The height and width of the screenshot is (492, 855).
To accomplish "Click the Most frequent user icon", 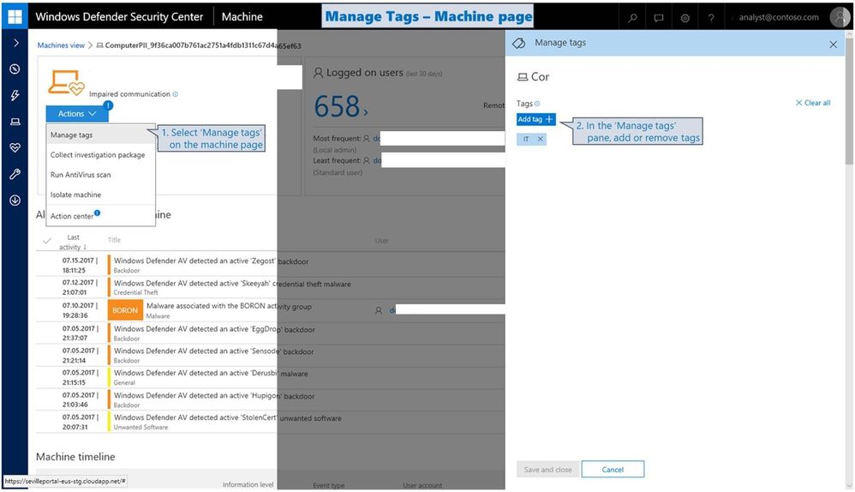I will [x=367, y=139].
